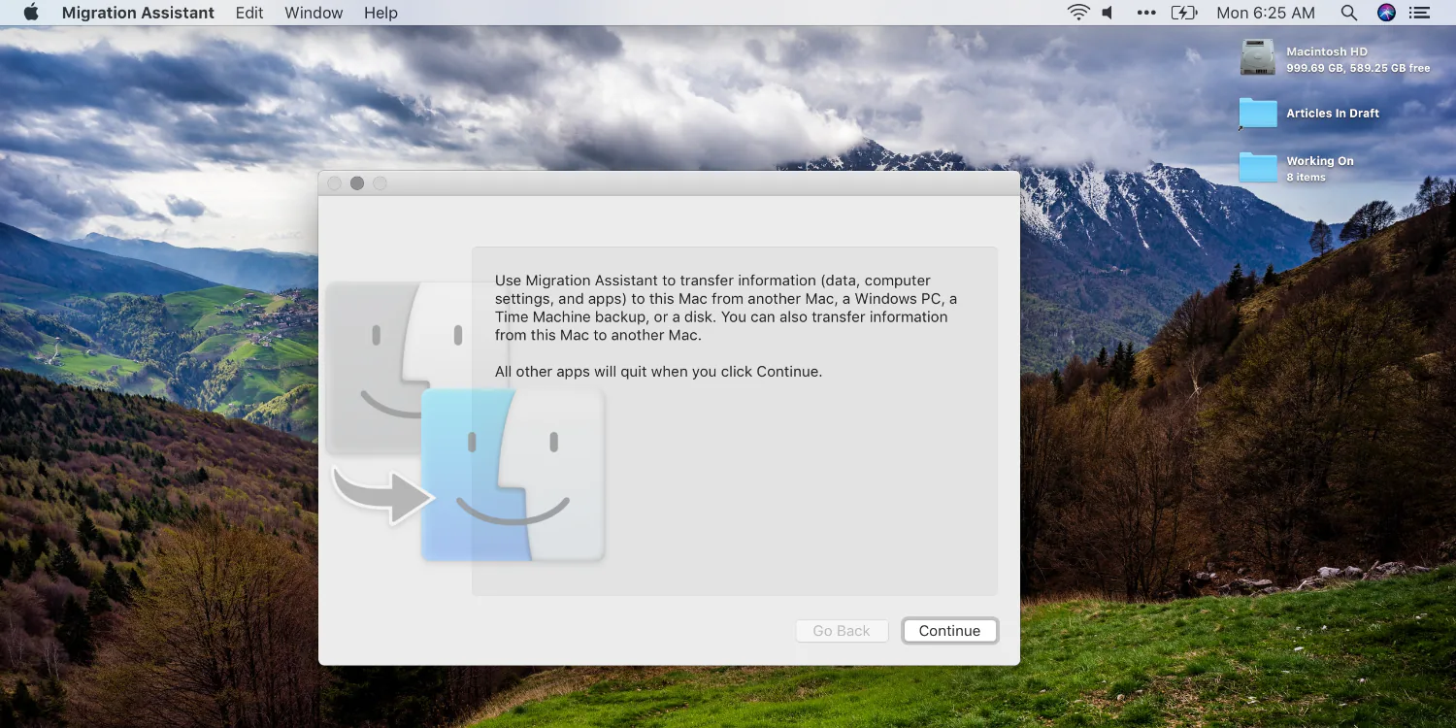Click the Continue button

pyautogui.click(x=949, y=631)
